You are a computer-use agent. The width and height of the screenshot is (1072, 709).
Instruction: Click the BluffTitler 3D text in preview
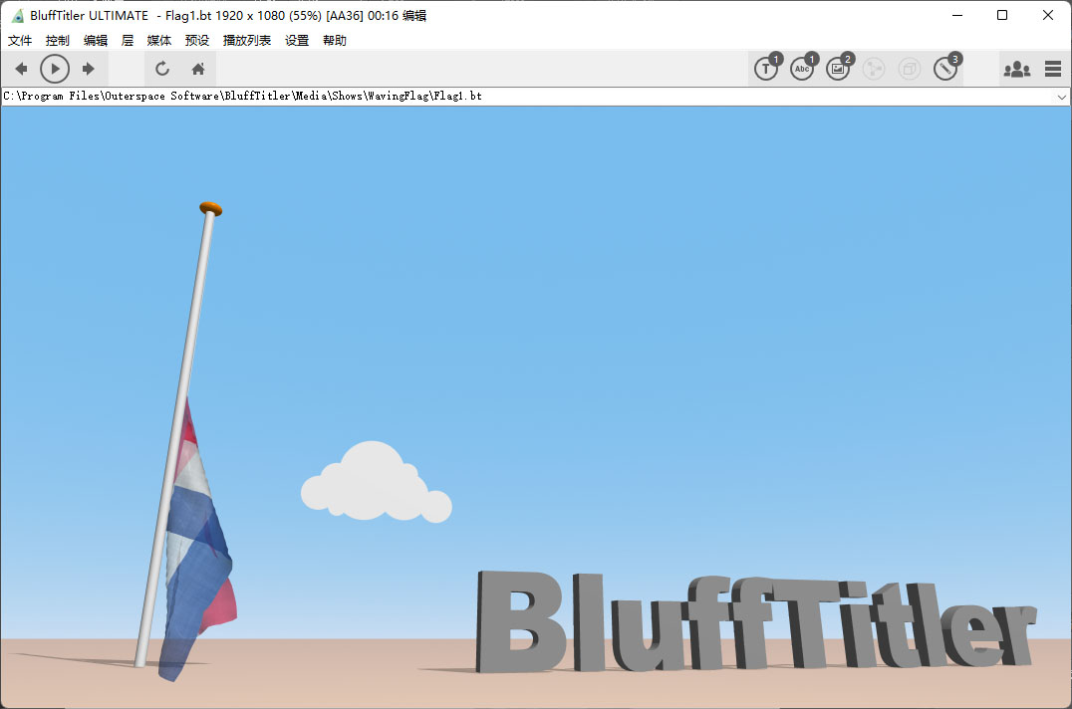(x=755, y=620)
